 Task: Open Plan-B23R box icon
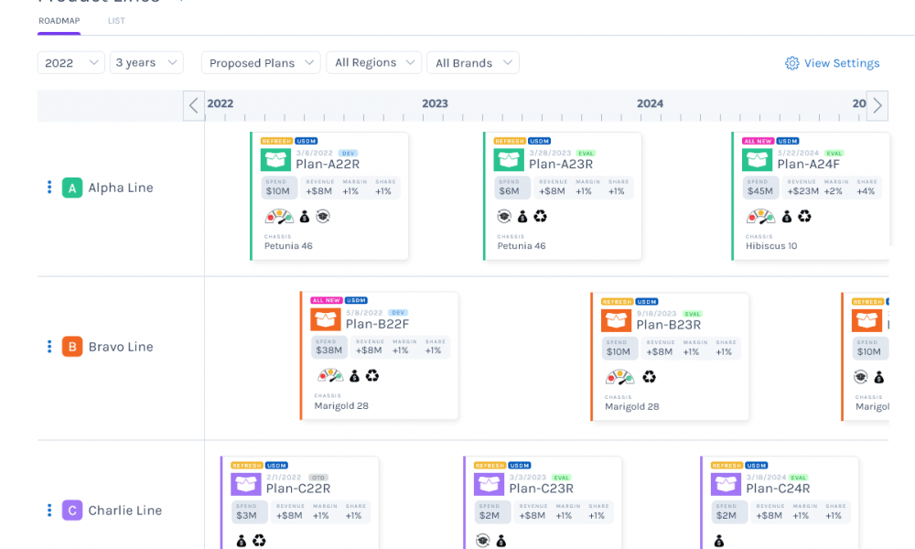pyautogui.click(x=616, y=320)
